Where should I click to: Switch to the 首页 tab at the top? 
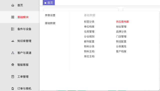pyautogui.click(x=49, y=3)
